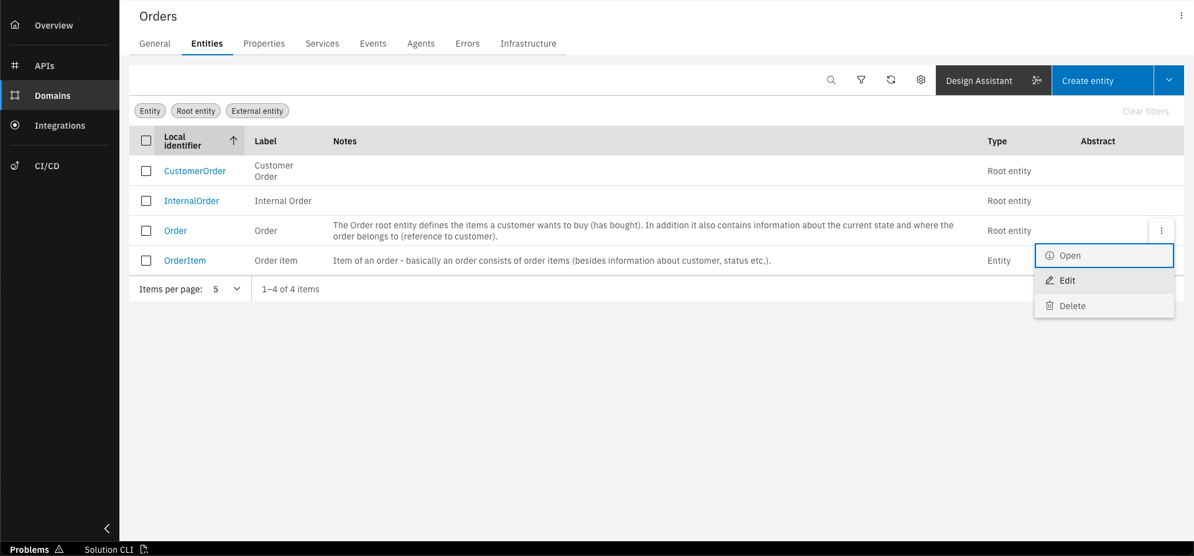The height and width of the screenshot is (556, 1194).
Task: Sort by Local identifier arrow
Action: (234, 141)
